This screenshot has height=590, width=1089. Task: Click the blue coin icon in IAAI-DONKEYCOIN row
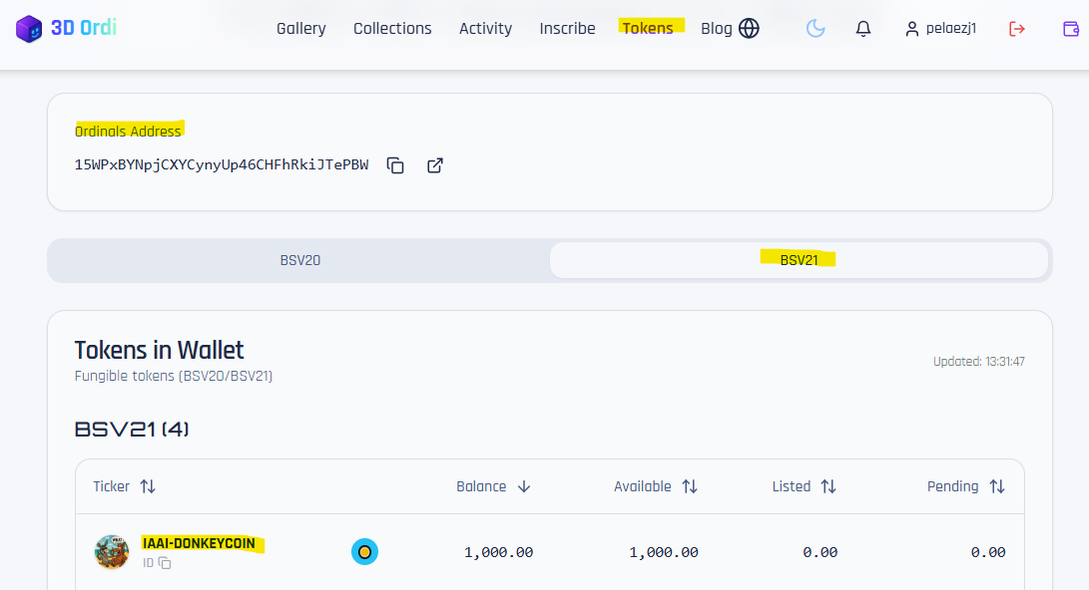click(x=364, y=552)
